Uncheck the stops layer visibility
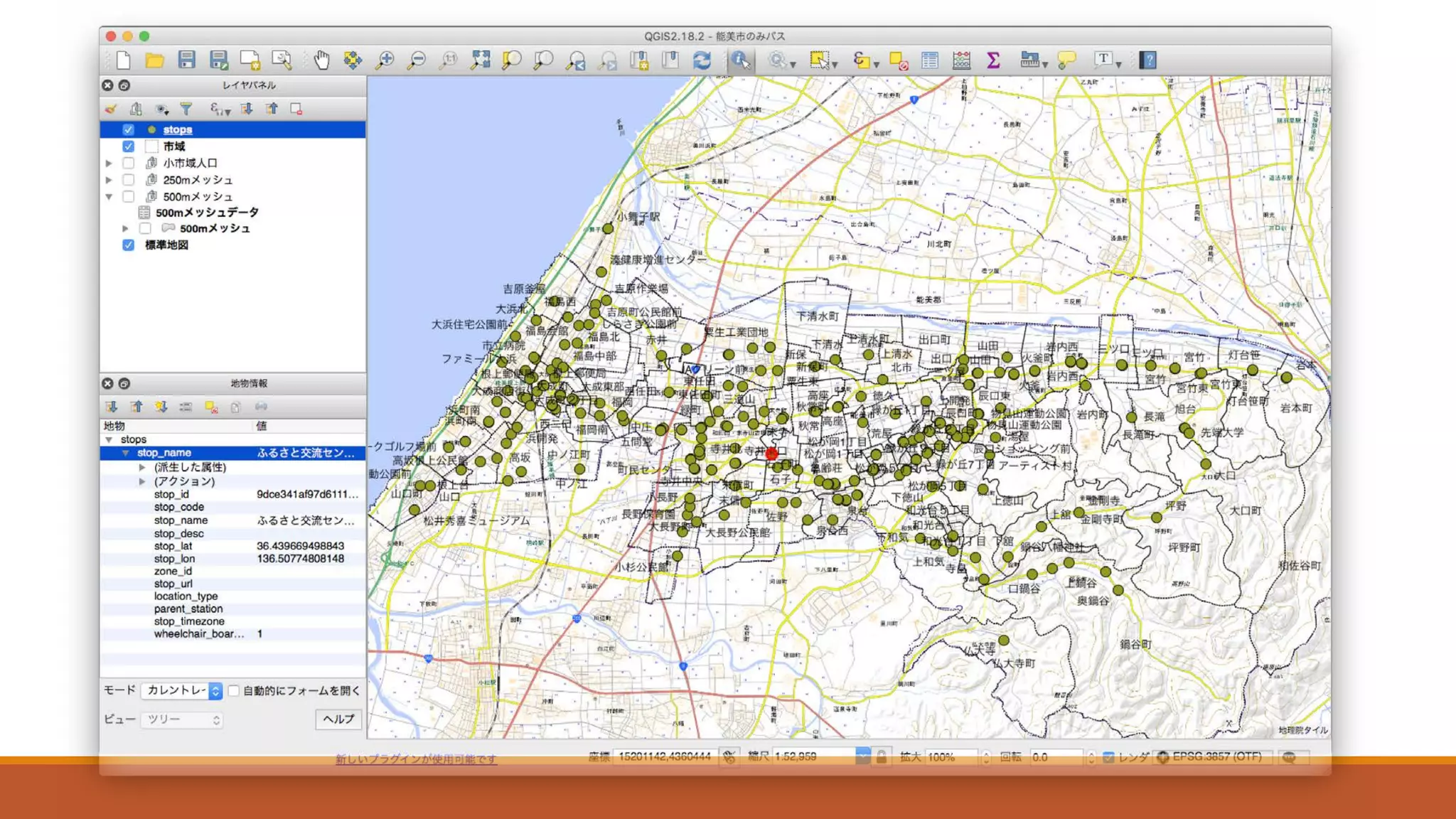 129,129
